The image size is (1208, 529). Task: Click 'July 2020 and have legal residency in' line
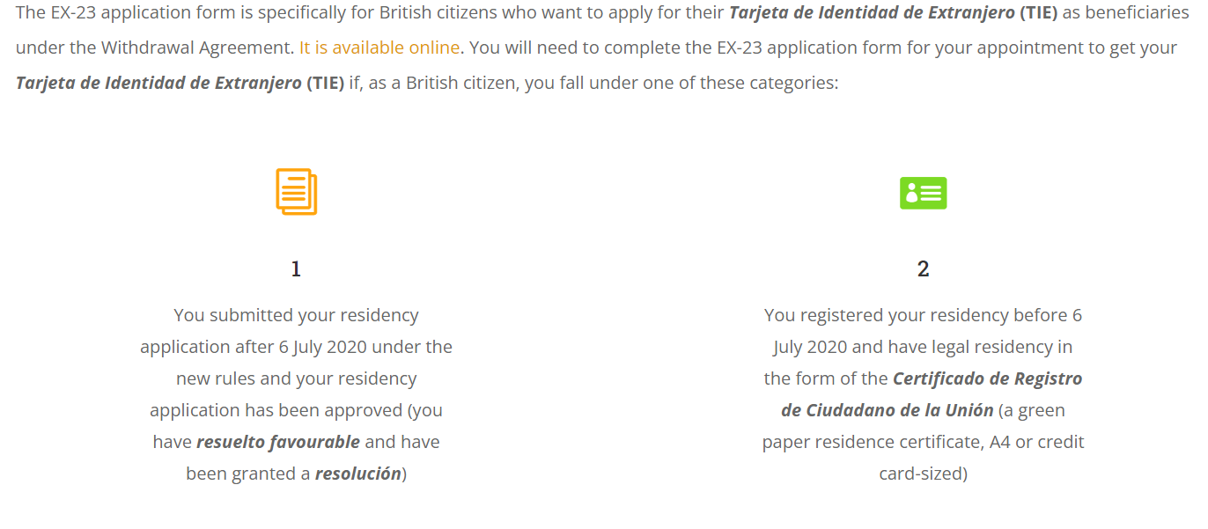[923, 347]
